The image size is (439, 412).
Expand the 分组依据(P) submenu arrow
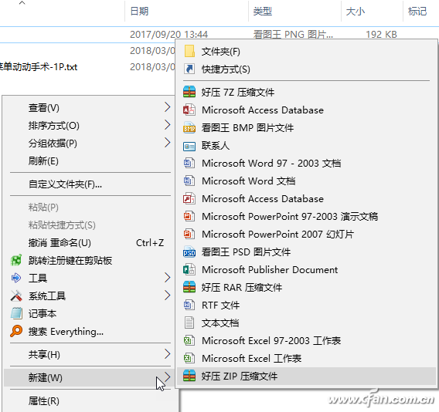coord(168,143)
